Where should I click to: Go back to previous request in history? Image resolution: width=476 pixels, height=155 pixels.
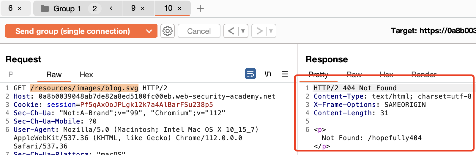pyautogui.click(x=231, y=31)
